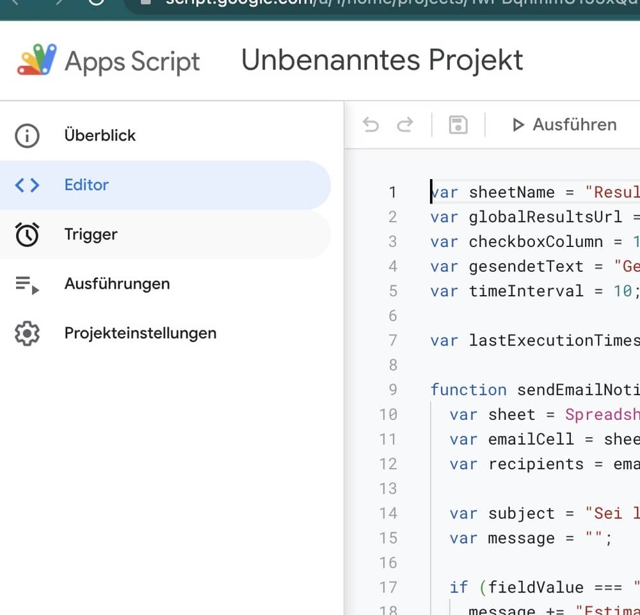
Task: Click the Apps Script title text
Action: [132, 62]
